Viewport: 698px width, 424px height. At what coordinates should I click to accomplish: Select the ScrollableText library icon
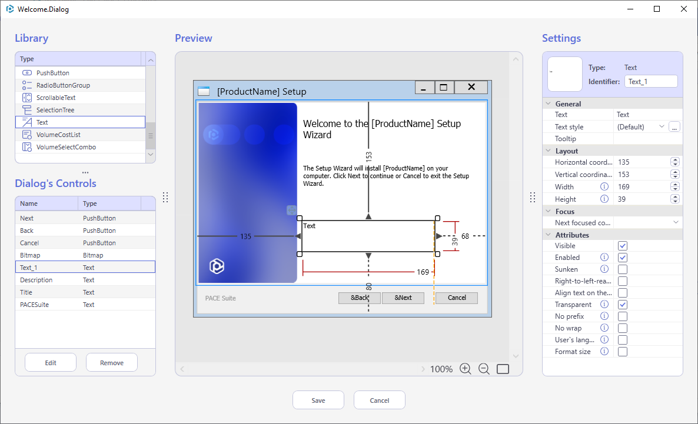tap(27, 98)
